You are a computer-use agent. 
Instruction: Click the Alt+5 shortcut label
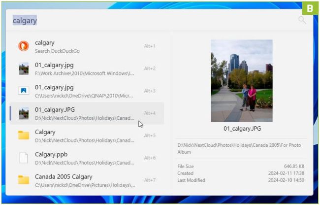(150, 136)
